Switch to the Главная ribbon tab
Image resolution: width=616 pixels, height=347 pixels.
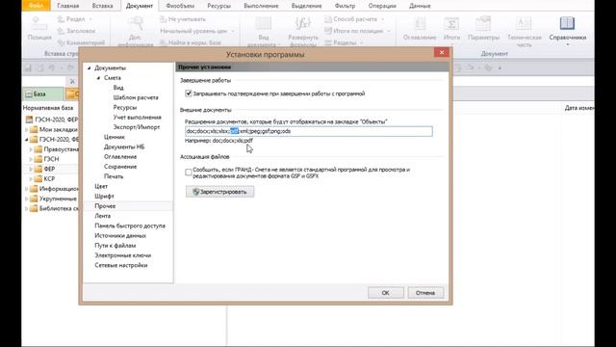pyautogui.click(x=68, y=6)
